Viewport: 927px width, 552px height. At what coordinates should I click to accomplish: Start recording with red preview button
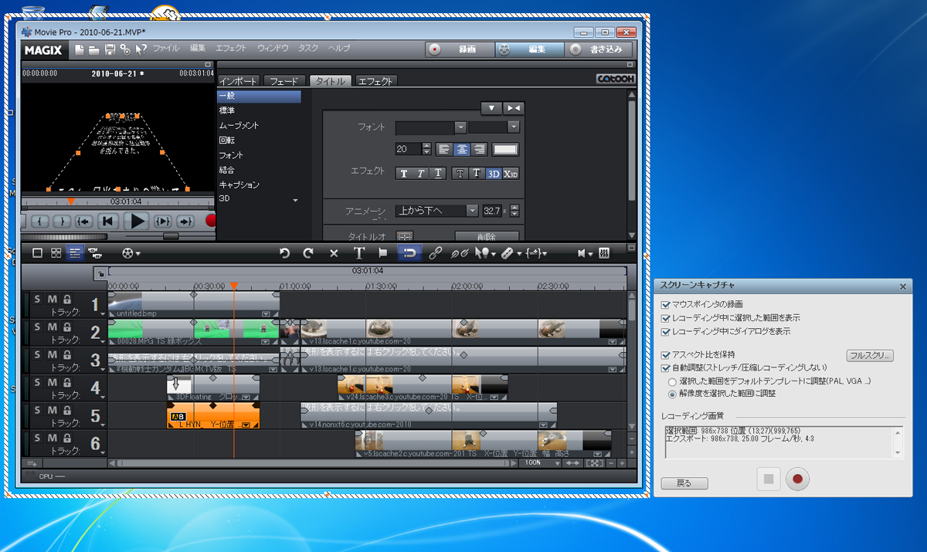click(x=211, y=221)
